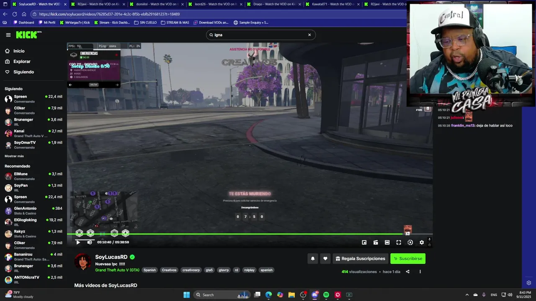
Task: Open the Windows Start menu
Action: coord(187,295)
